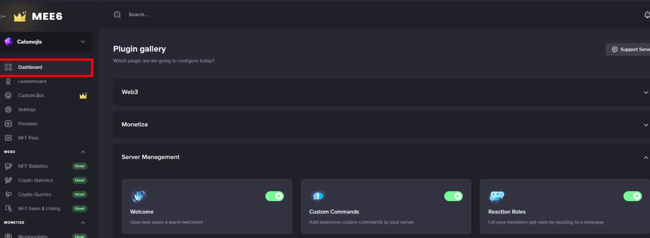Open notifications bell icon
Viewport: 650px width, 238px height.
click(647, 15)
